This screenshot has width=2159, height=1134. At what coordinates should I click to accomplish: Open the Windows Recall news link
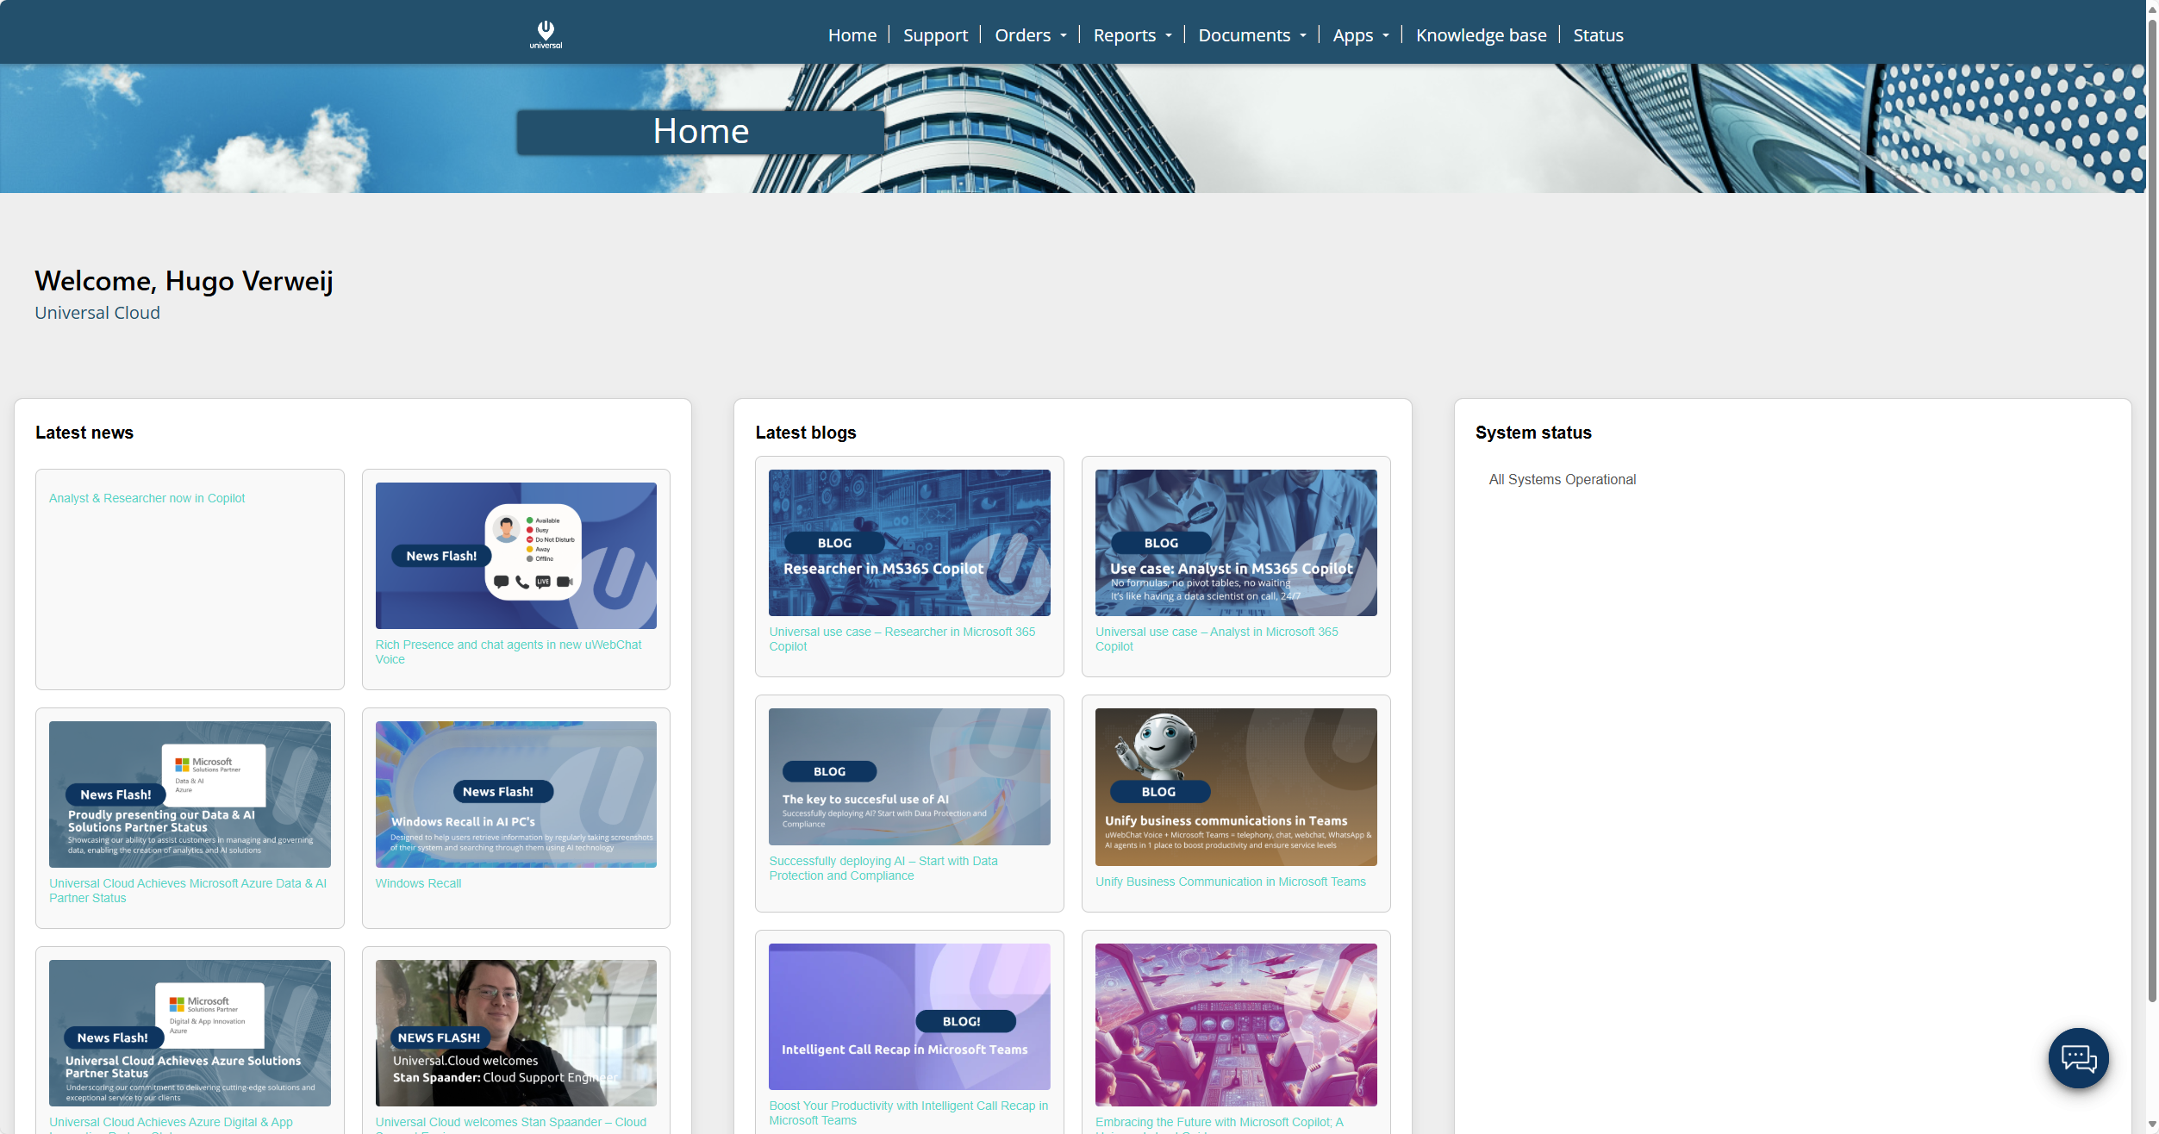coord(418,883)
